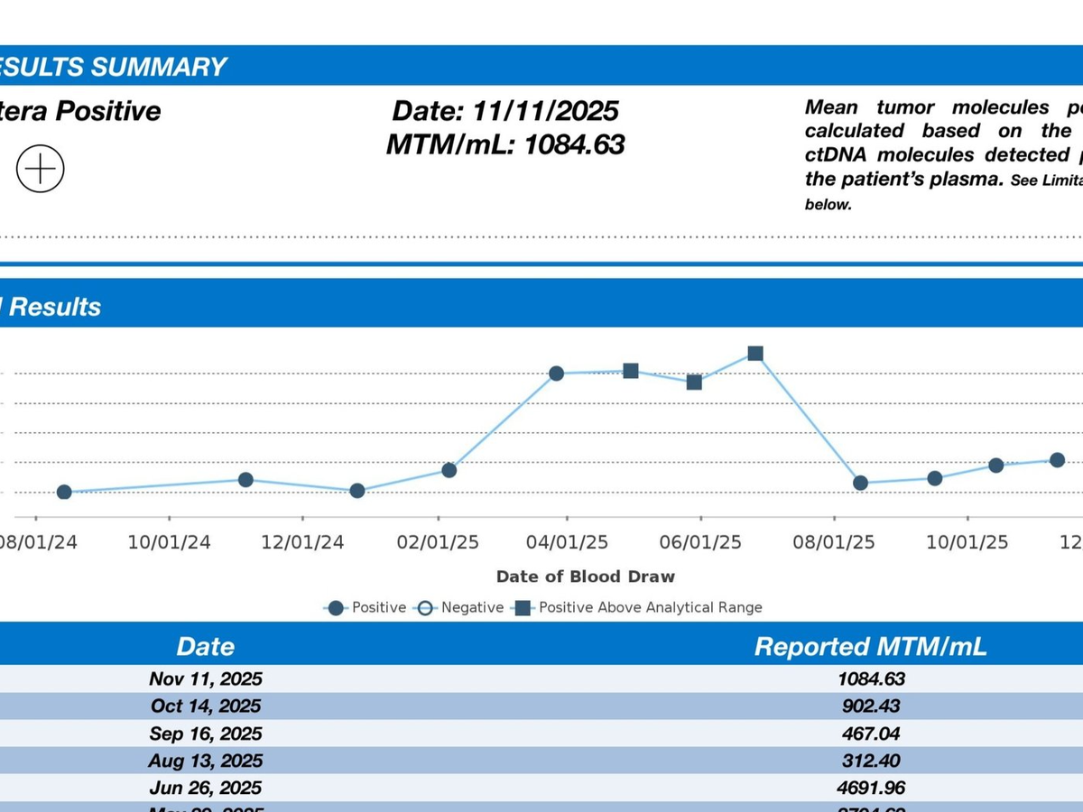Click the Negative hollow circle legend marker
1083x812 pixels.
pyautogui.click(x=425, y=607)
